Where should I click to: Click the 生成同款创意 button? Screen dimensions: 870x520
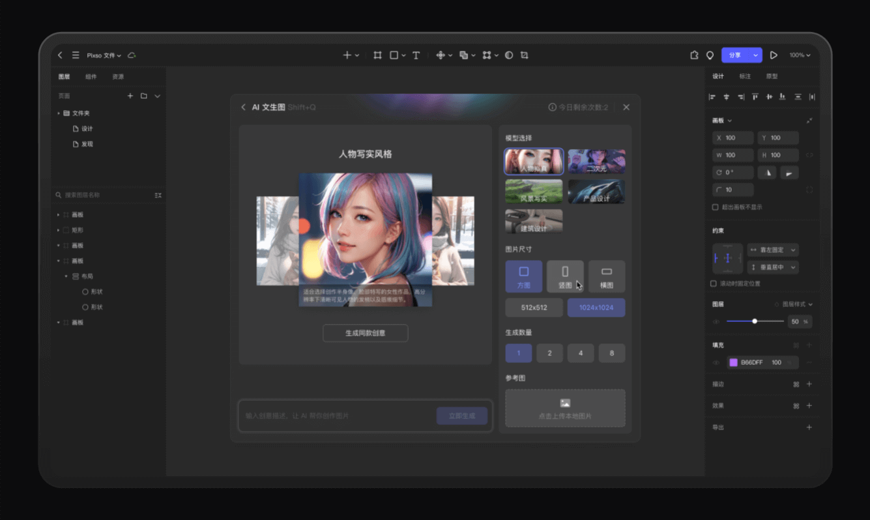pos(365,333)
